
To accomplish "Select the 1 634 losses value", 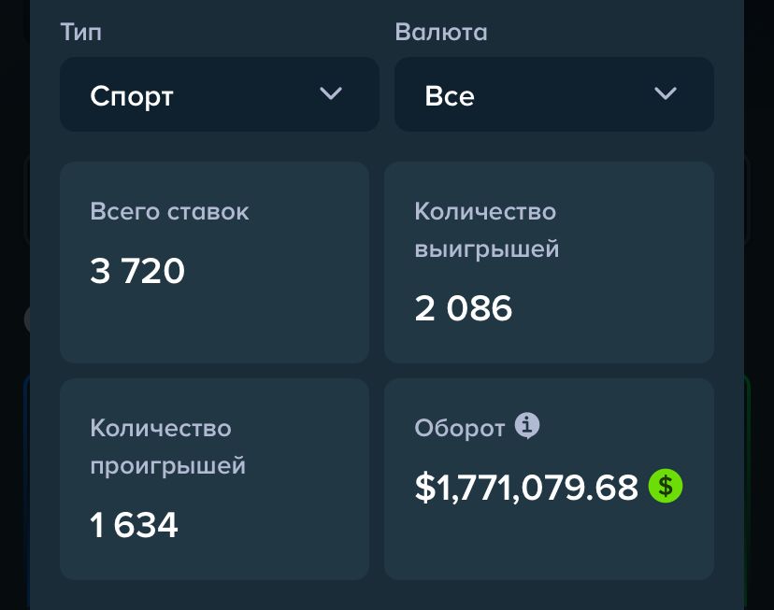I will [134, 525].
